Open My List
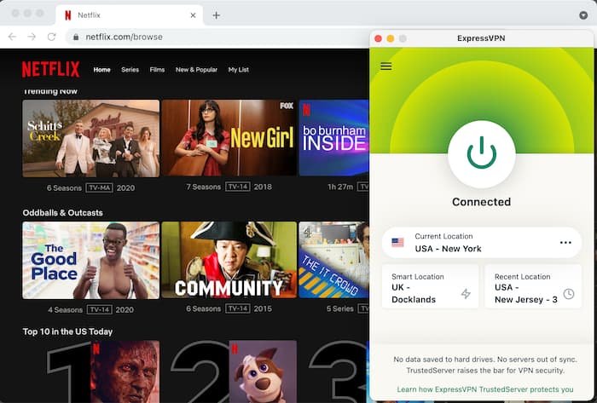 239,70
